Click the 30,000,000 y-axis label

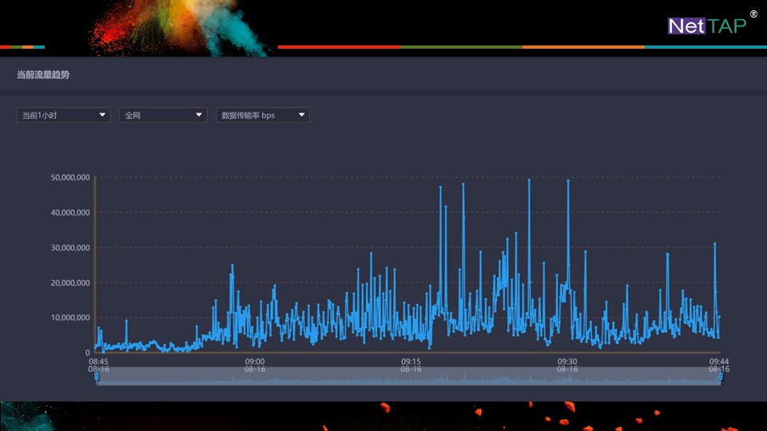click(x=70, y=247)
